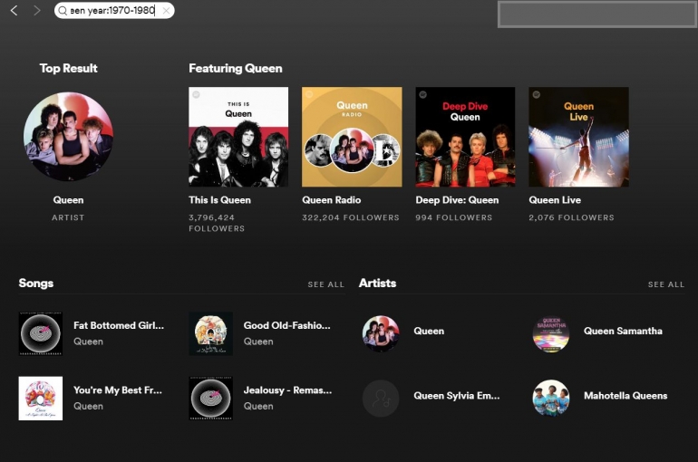Open Queen avatar in Artists section
The image size is (698, 462).
[x=381, y=333]
